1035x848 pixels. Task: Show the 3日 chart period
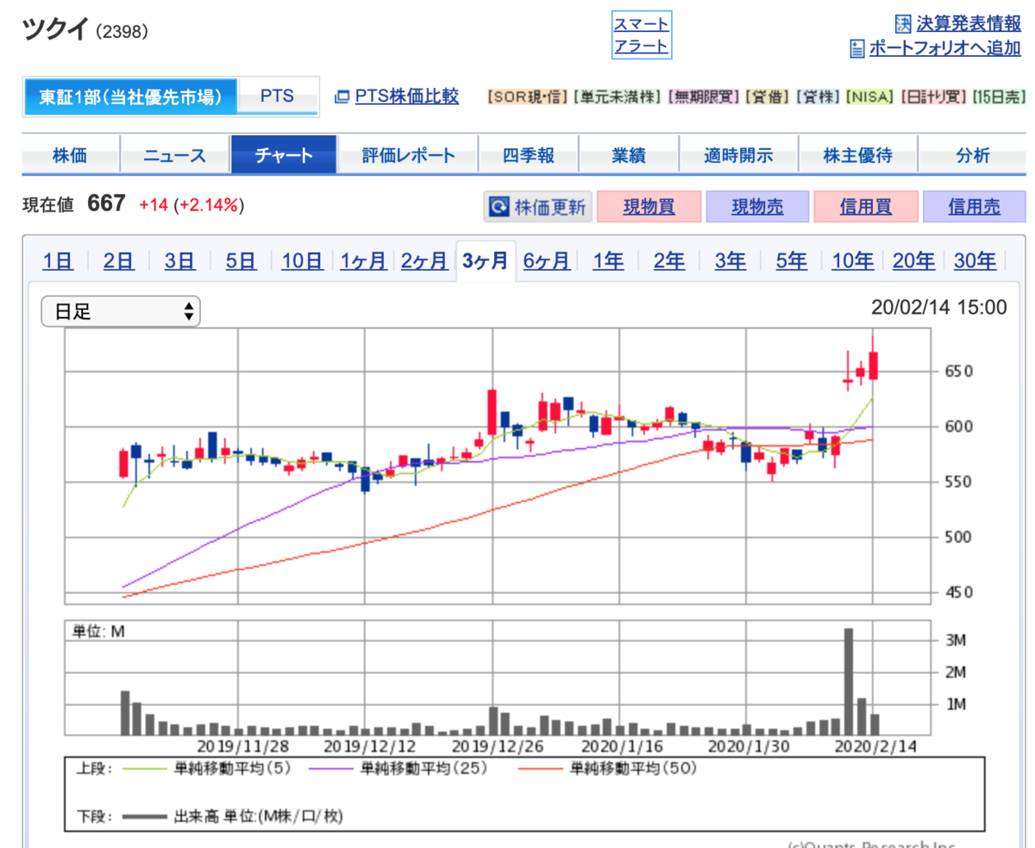(x=180, y=261)
